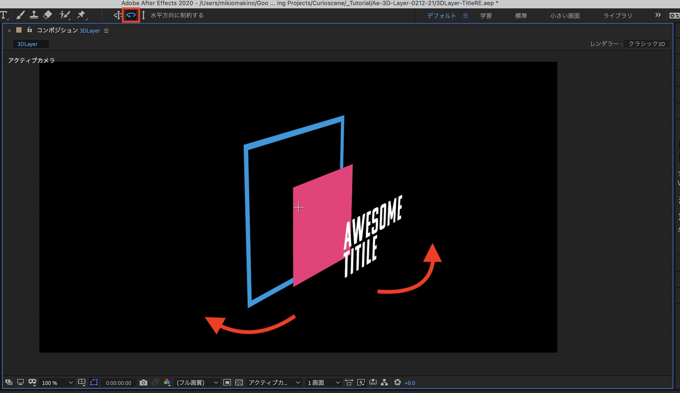Select the Roto Brush tool
Image resolution: width=680 pixels, height=393 pixels.
coord(64,15)
